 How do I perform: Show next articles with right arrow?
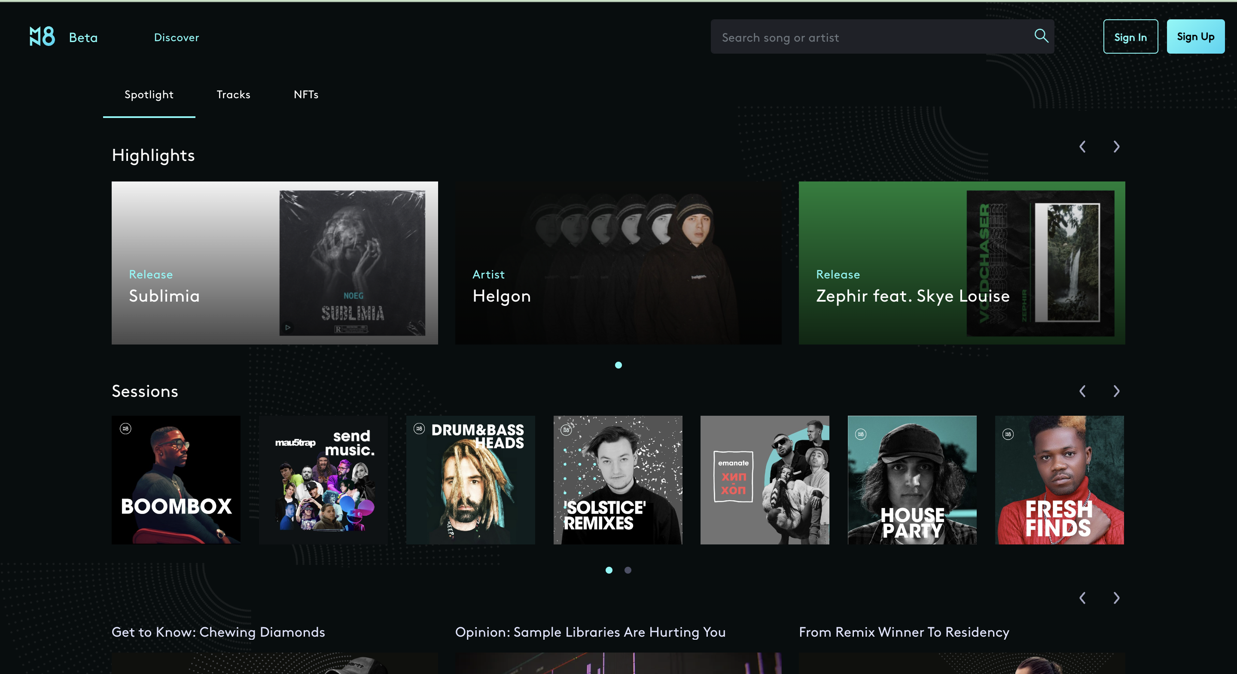point(1116,598)
